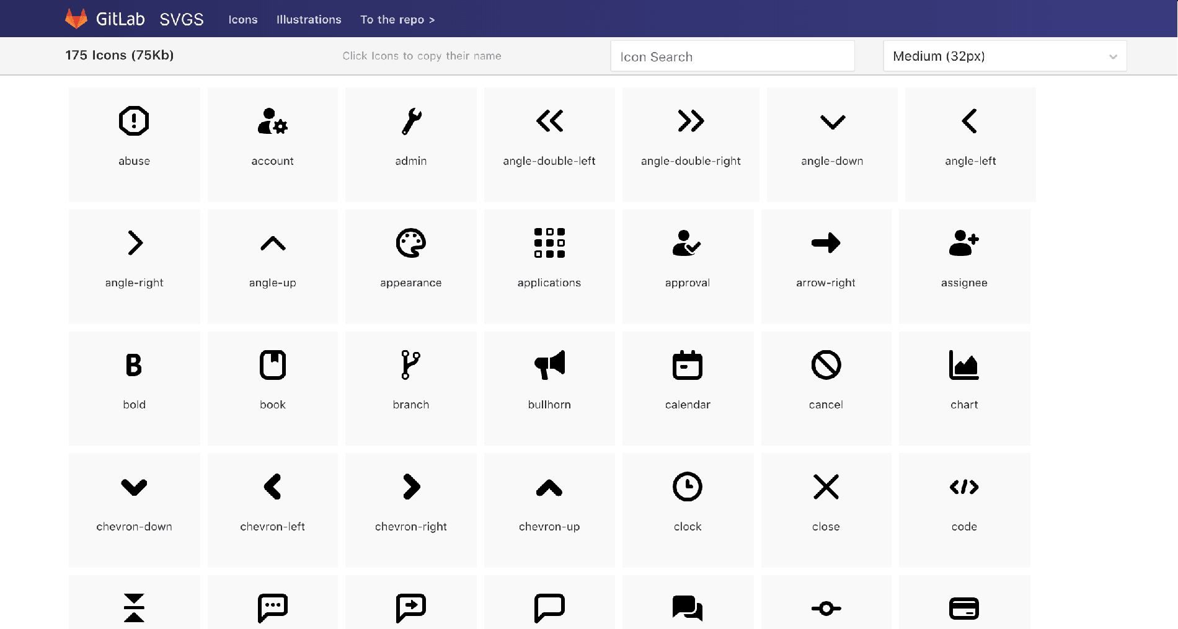Select the empty speech bubble icon
1178x629 pixels.
pos(549,607)
